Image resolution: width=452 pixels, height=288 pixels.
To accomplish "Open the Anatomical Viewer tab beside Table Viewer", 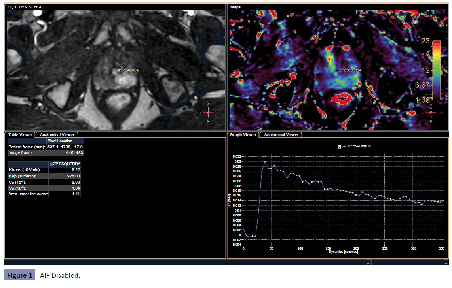I will (57, 135).
